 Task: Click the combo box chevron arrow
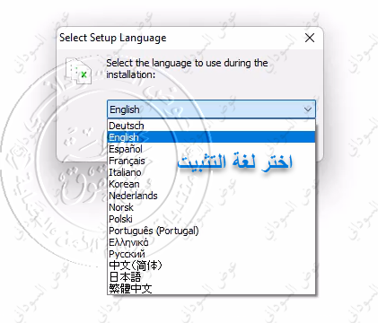pyautogui.click(x=308, y=109)
